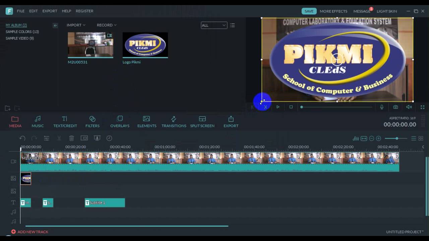This screenshot has width=429, height=241.
Task: Open the MUSIC tab
Action: pyautogui.click(x=38, y=122)
